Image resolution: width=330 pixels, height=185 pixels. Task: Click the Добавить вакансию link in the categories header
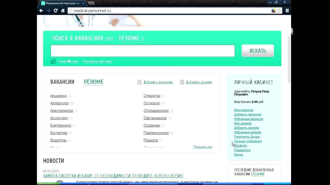coord(158,82)
